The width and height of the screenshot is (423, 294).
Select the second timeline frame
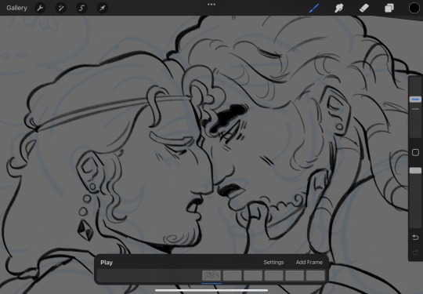pos(233,276)
